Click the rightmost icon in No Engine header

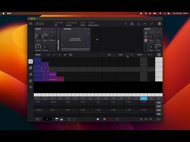pos(88,29)
